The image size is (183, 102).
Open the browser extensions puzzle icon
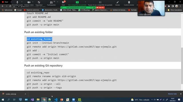[169, 6]
